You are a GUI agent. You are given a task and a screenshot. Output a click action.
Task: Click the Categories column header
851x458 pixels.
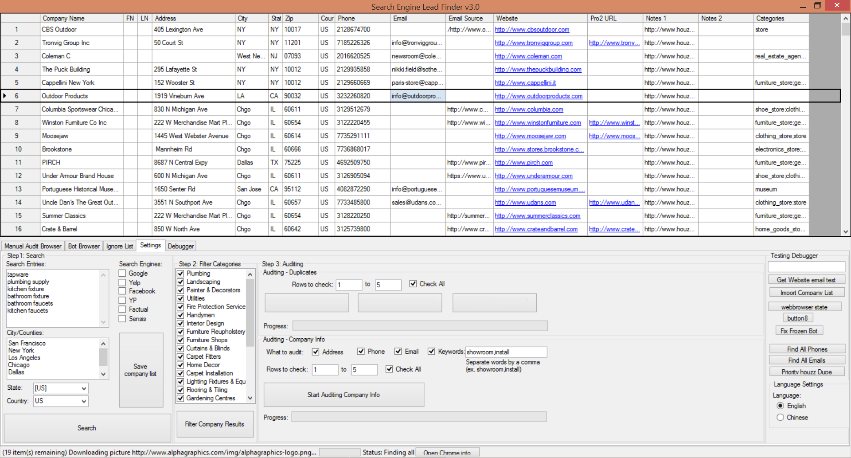[x=781, y=18]
